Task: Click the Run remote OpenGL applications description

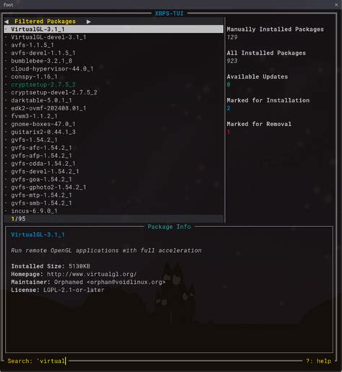Action: click(x=106, y=250)
